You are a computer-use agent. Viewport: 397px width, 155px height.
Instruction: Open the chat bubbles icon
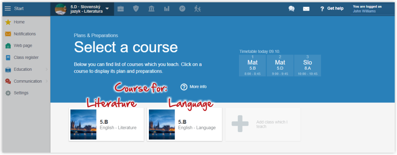pyautogui.click(x=291, y=9)
